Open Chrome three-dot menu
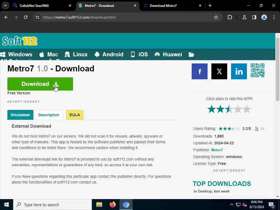Image resolution: width=280 pixels, height=210 pixels. (274, 17)
